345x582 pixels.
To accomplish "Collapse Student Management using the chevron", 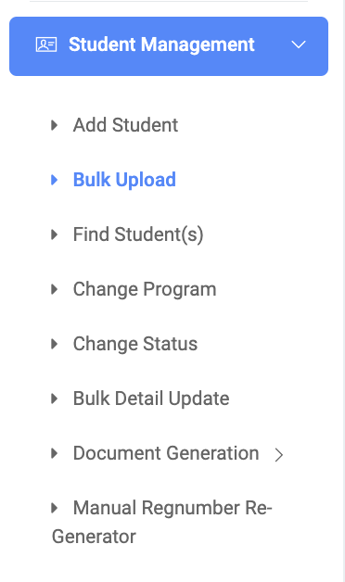I will point(299,44).
